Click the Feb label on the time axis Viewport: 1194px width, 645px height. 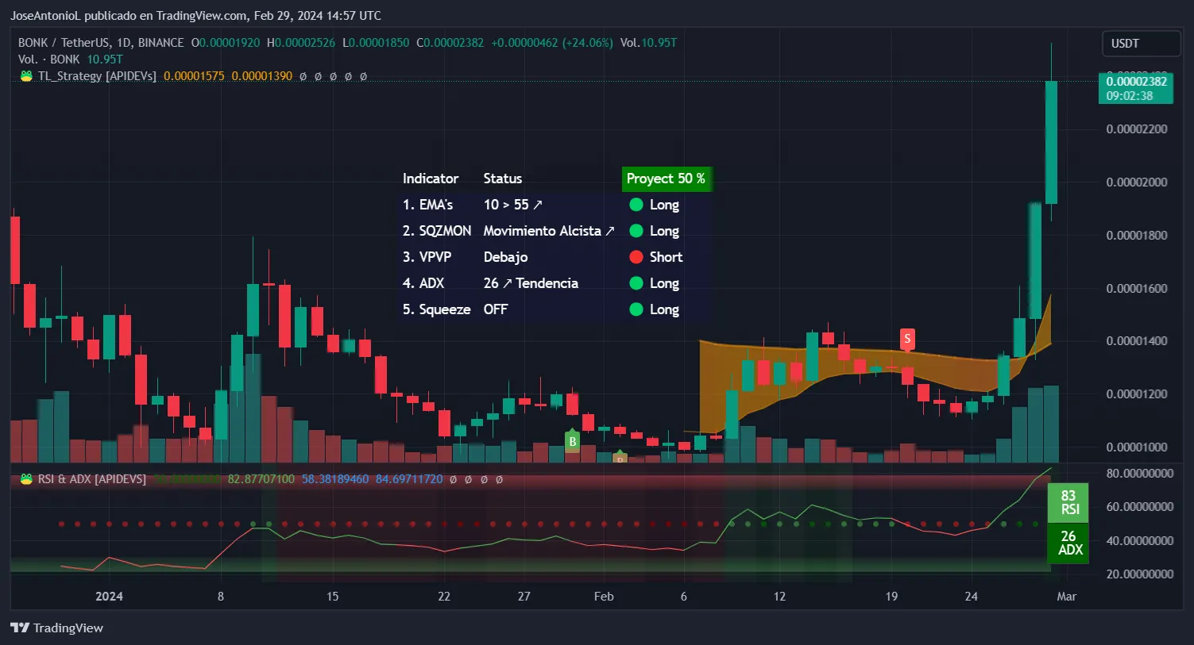tap(604, 597)
